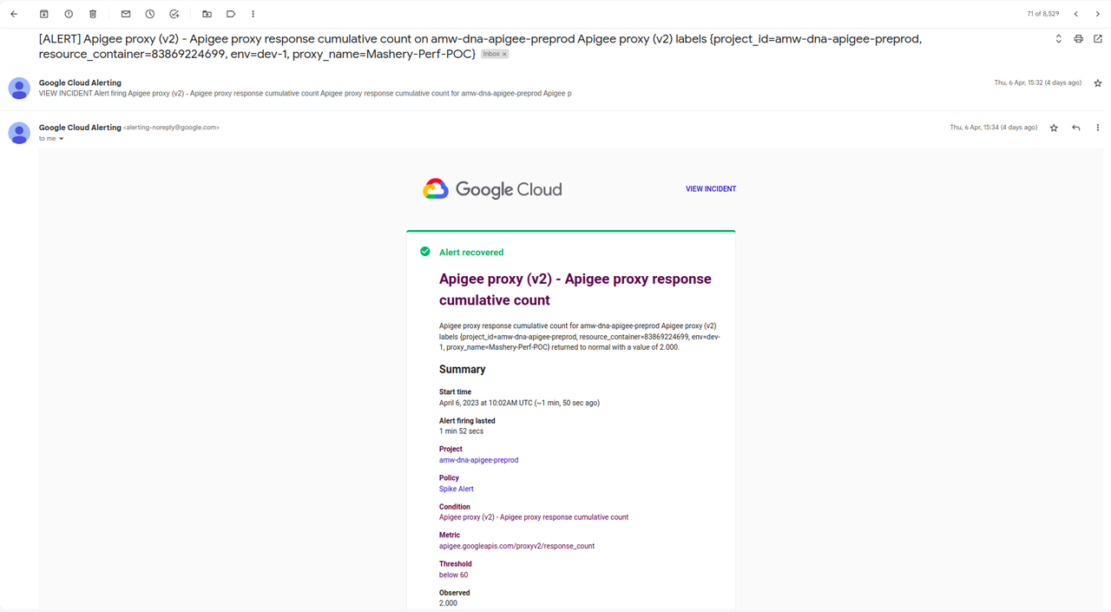Click the 'Alert recovered' status text
This screenshot has height=612, width=1111.
471,253
